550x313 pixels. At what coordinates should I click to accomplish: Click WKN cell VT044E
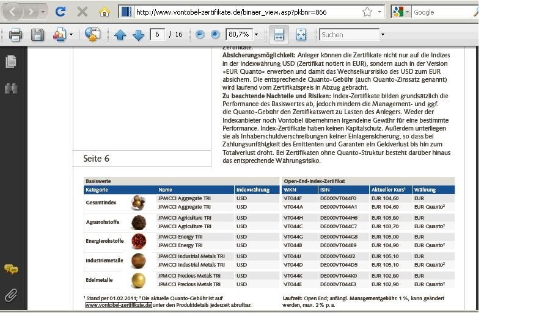click(x=292, y=284)
